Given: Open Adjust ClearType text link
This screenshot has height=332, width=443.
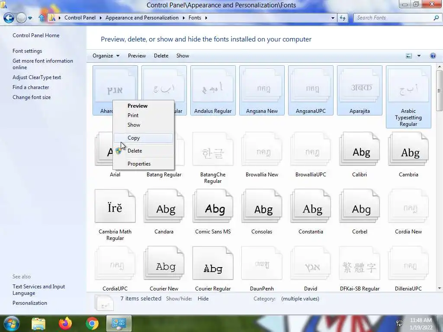Looking at the screenshot, I should 37,77.
